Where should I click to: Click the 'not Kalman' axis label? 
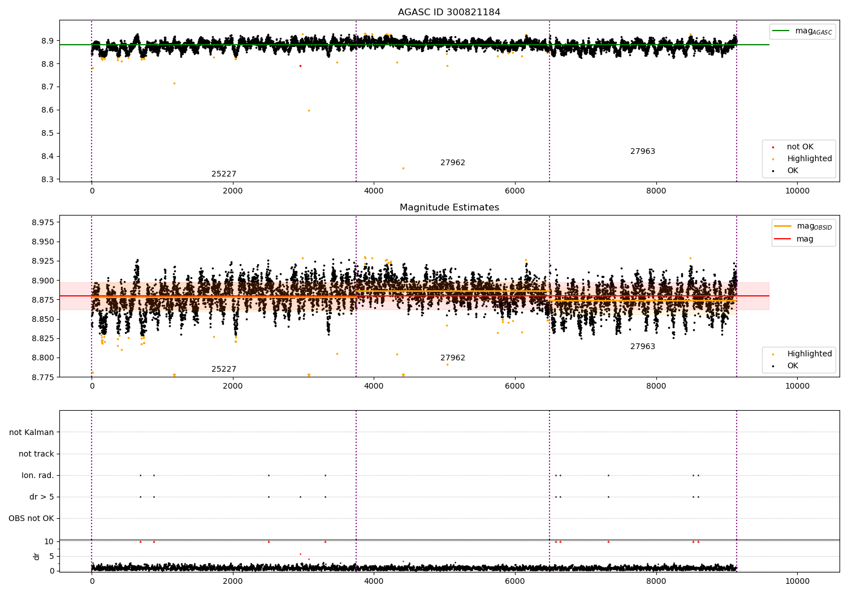click(x=32, y=432)
